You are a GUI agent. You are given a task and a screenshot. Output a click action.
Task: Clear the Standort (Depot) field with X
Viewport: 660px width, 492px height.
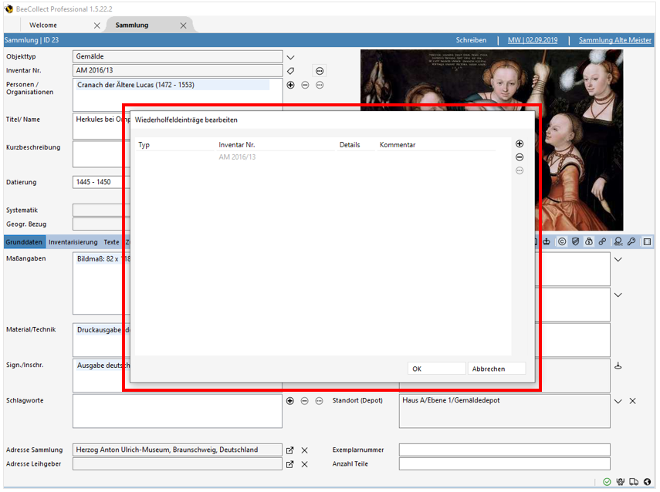point(632,401)
